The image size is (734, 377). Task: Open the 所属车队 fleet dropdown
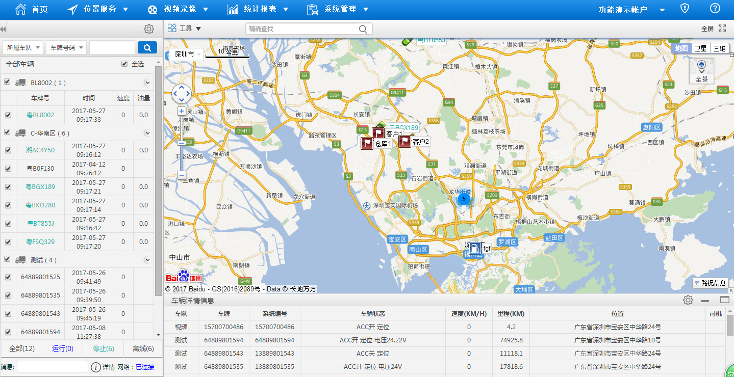23,47
